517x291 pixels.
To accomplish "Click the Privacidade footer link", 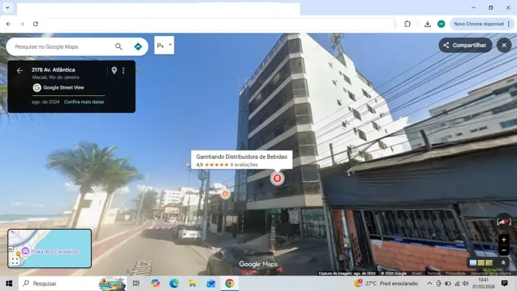I will (456, 273).
